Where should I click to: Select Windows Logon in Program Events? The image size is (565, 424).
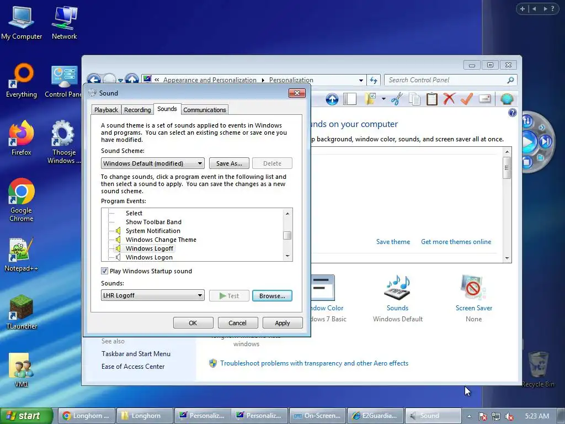coord(149,257)
